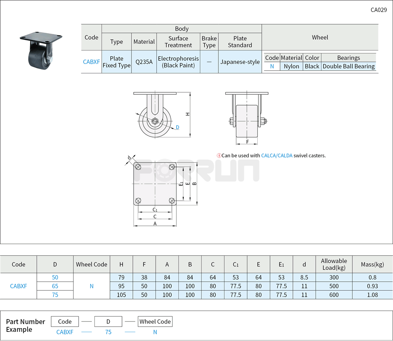
Task: Click the Code box in Part Number Example
Action: [x=65, y=322]
